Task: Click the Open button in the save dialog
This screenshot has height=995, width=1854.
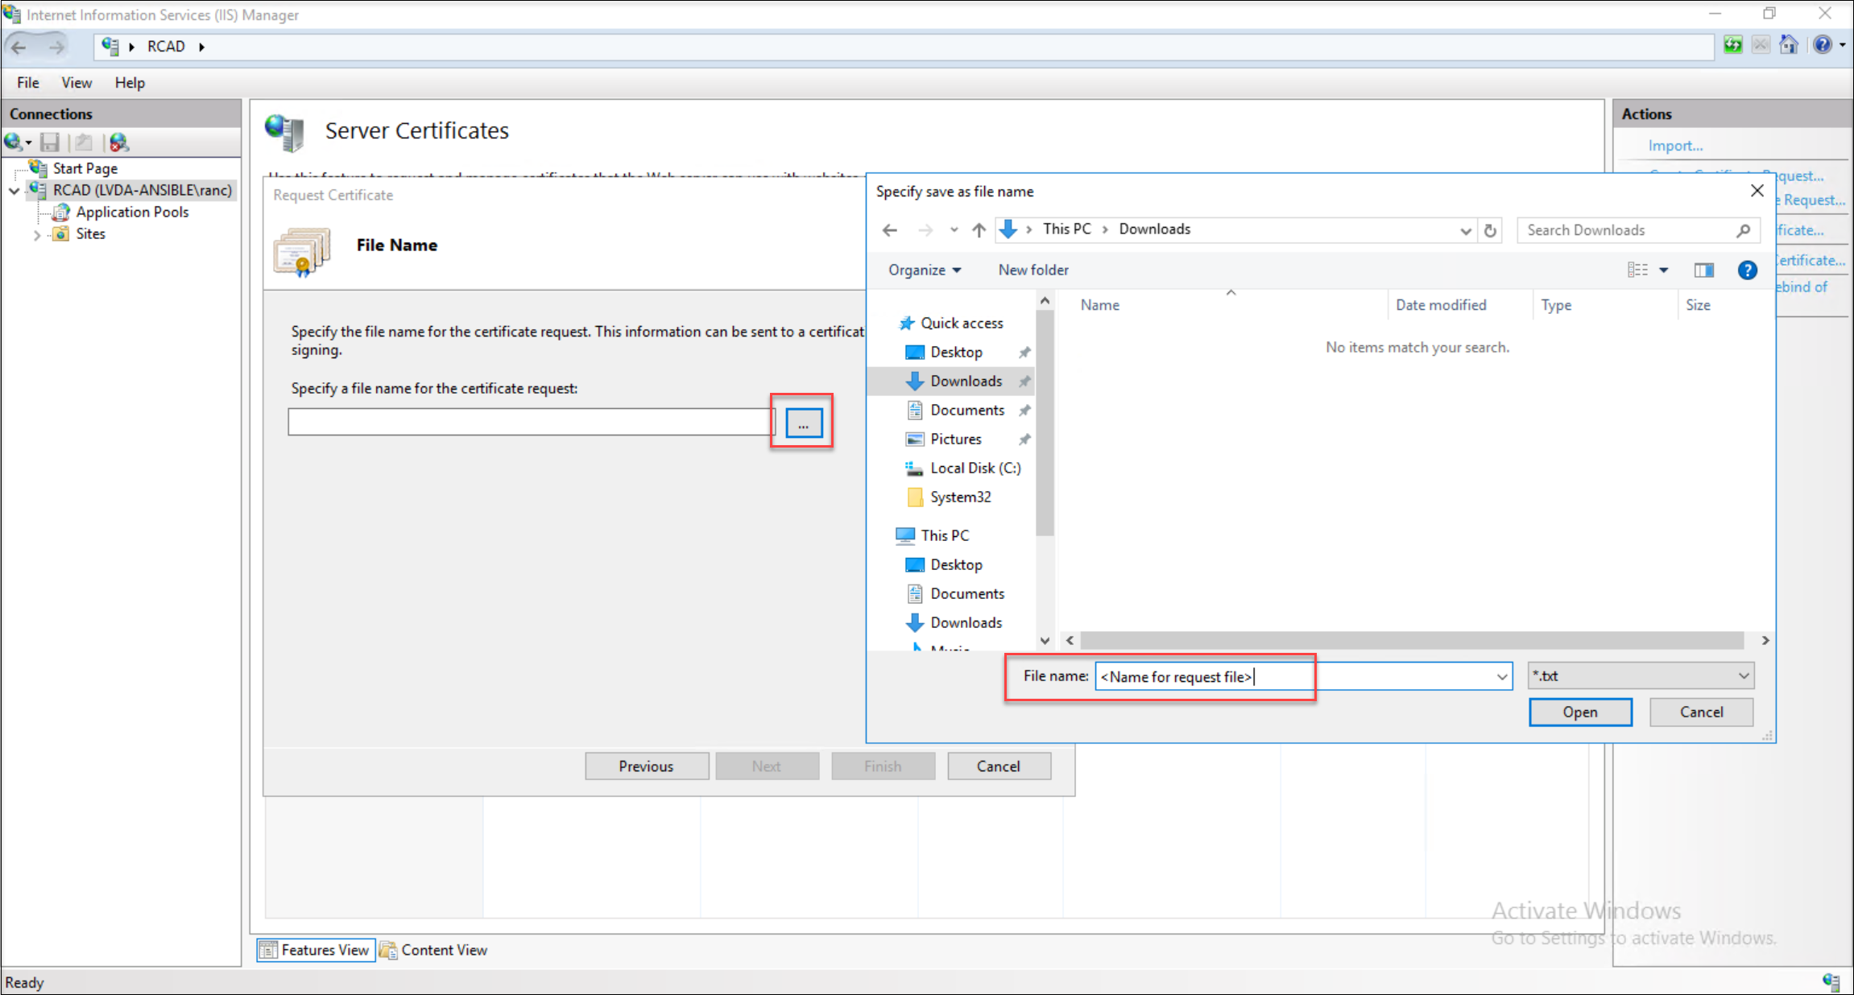Action: click(x=1579, y=712)
